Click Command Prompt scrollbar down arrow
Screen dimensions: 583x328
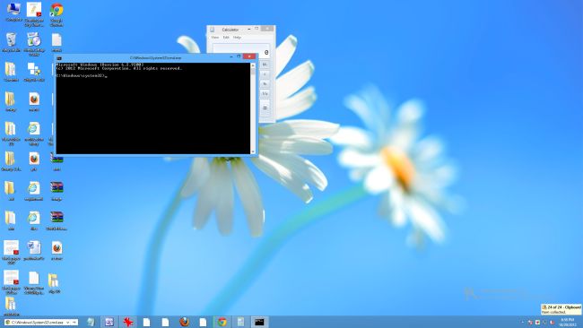(x=253, y=151)
